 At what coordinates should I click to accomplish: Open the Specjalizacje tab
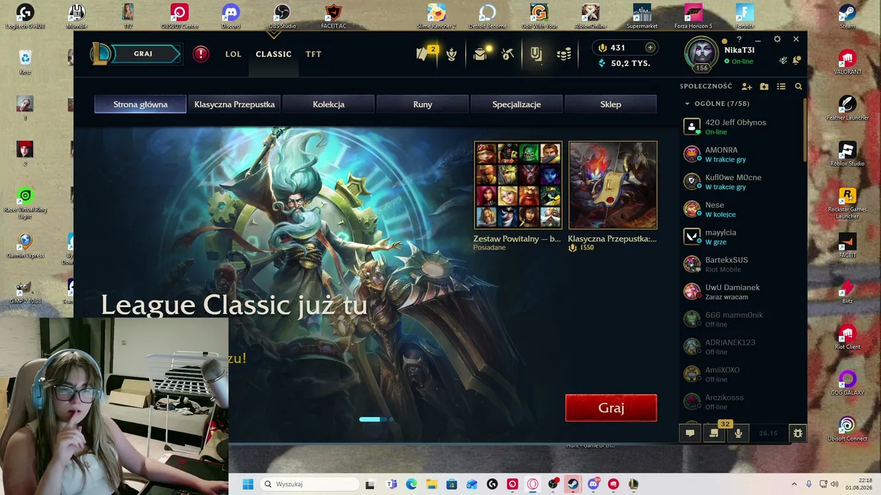(517, 104)
